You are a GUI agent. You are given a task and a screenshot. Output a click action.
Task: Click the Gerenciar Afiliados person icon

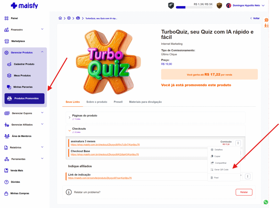click(7, 125)
